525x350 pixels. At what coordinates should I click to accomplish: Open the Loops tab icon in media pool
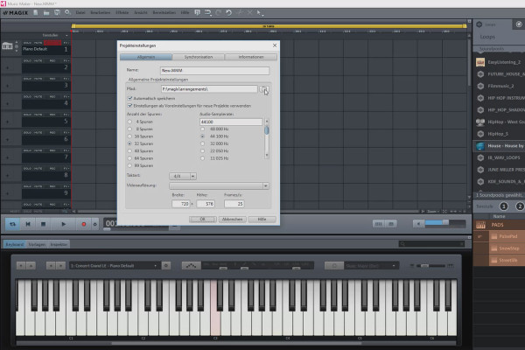pyautogui.click(x=479, y=24)
